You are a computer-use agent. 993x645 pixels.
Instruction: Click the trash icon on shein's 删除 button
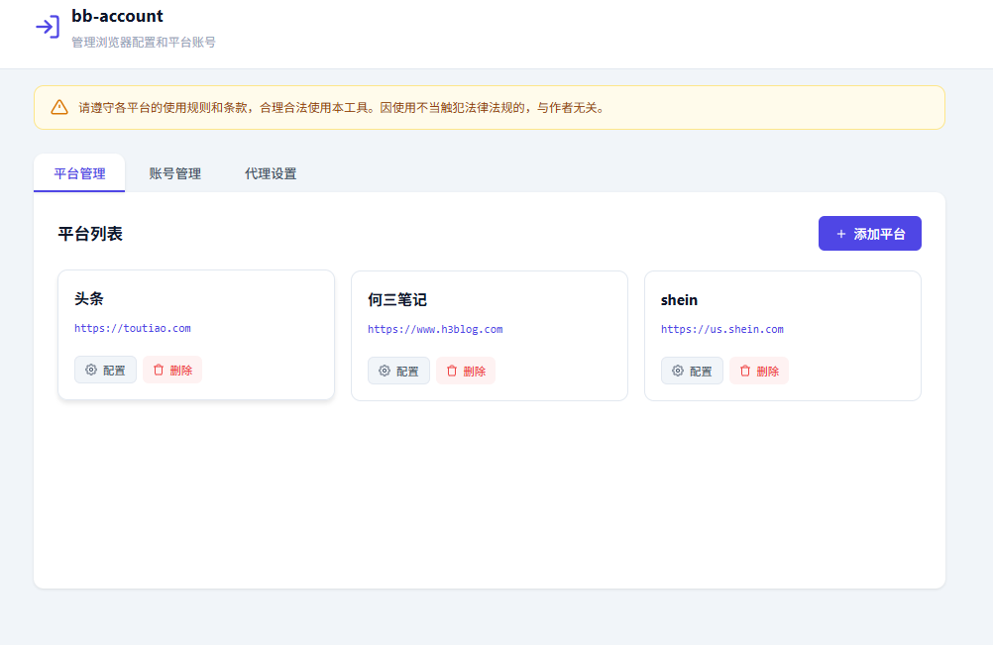(x=744, y=371)
